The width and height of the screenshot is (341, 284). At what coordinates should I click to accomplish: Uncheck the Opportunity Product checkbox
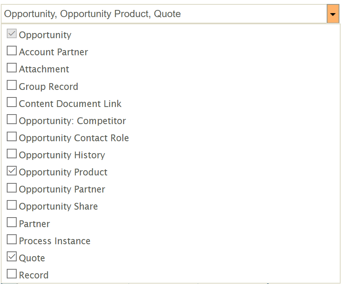12,171
